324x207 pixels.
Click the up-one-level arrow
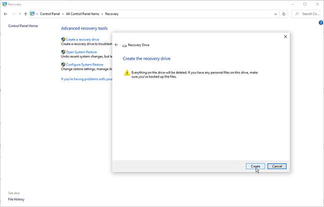pos(25,14)
